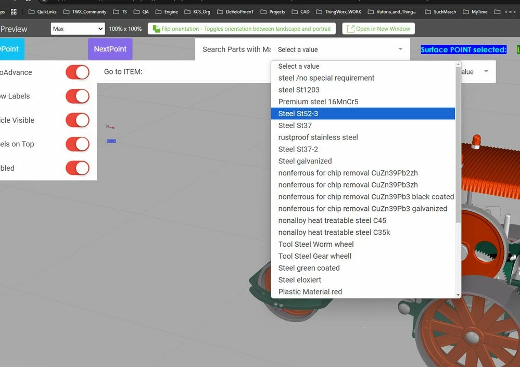Toggle the Labels on Top switch

coord(78,144)
